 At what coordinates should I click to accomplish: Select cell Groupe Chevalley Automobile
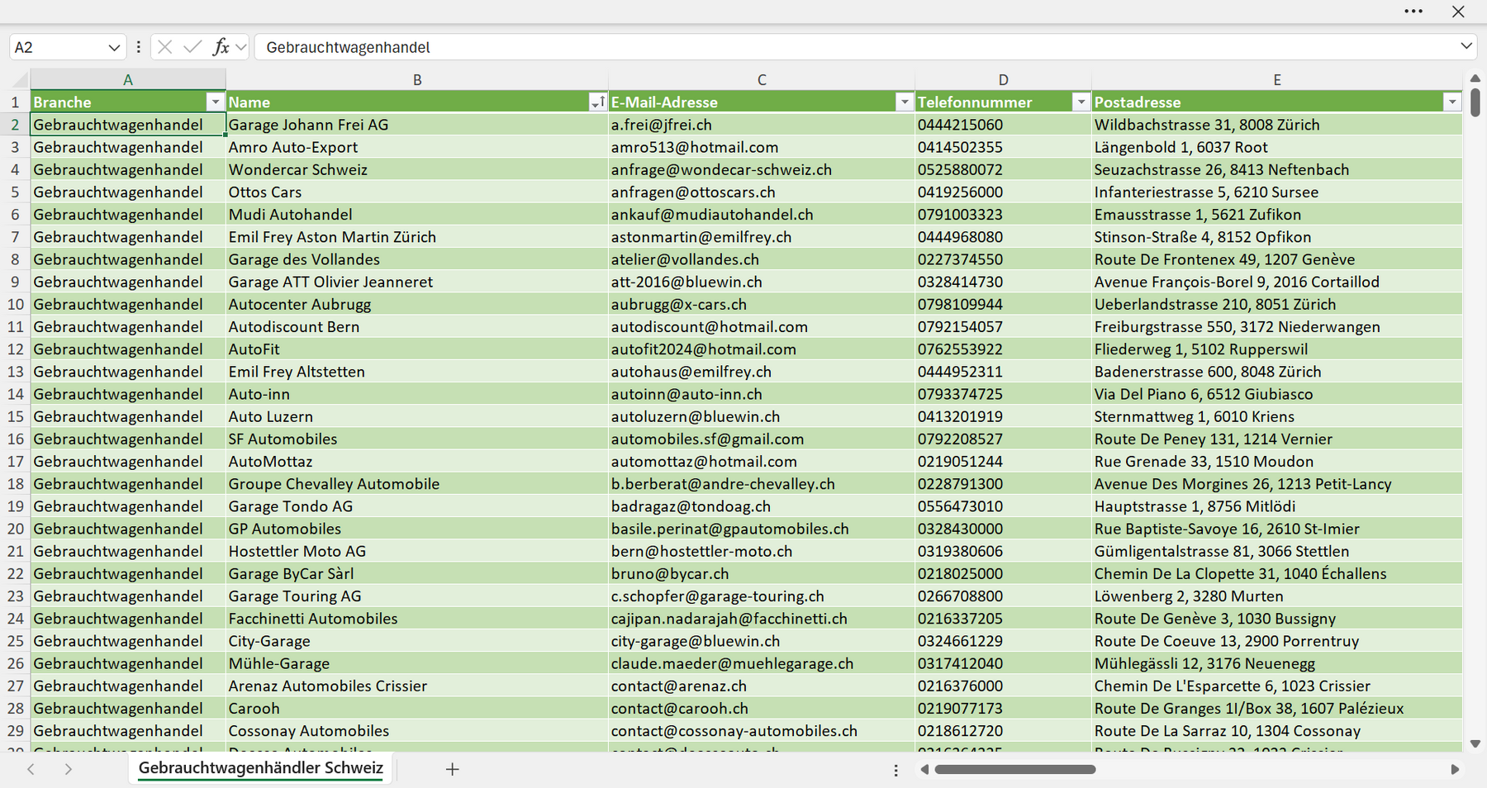(417, 483)
